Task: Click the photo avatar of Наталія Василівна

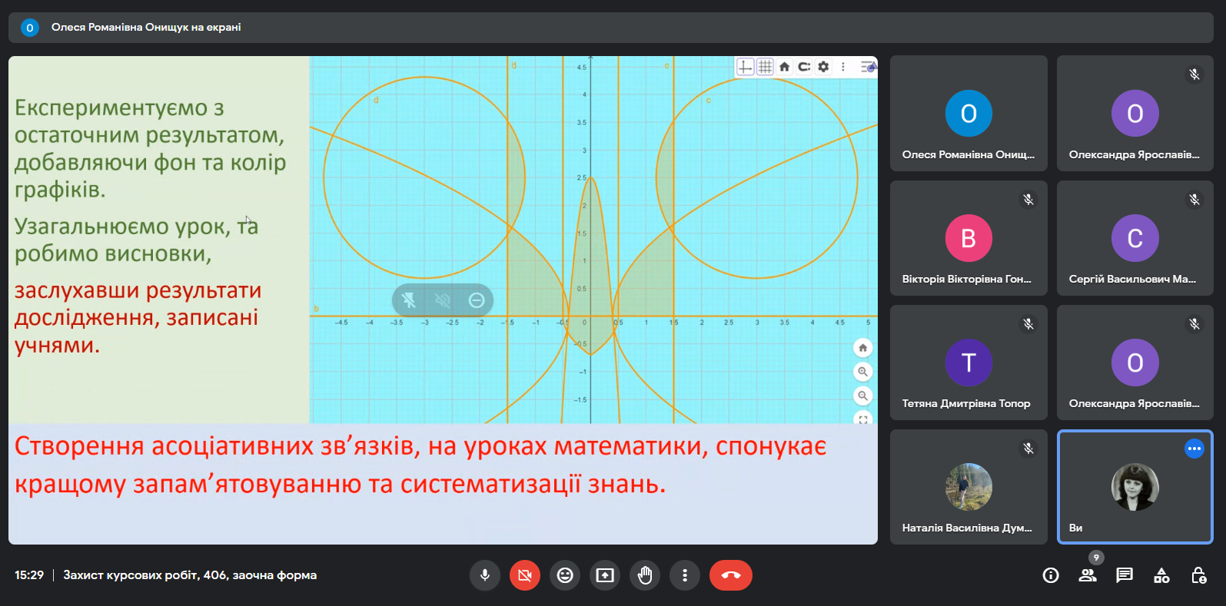Action: coord(969,487)
